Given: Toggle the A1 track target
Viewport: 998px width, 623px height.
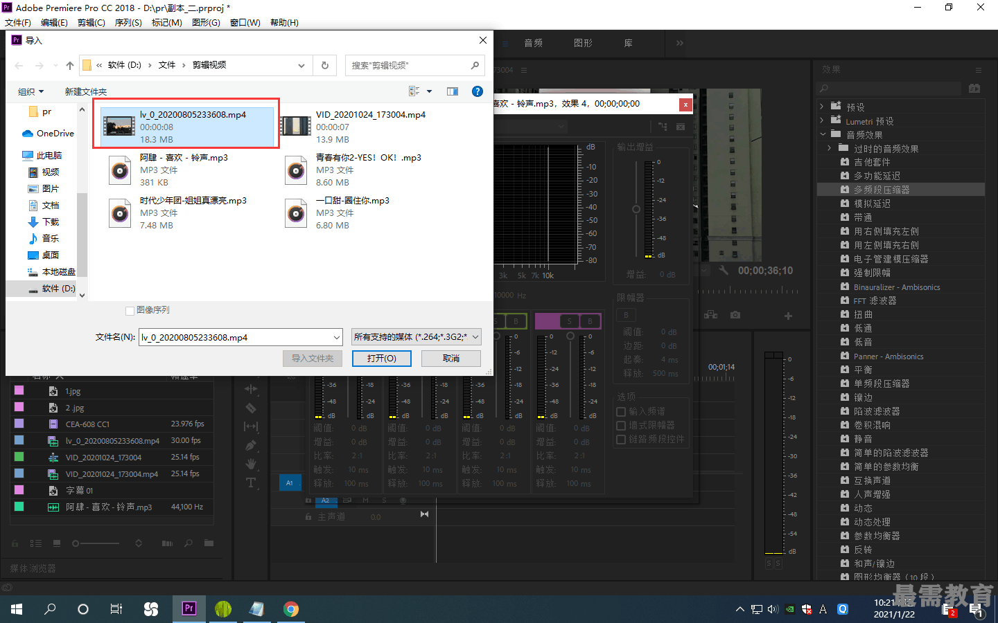Looking at the screenshot, I should click(290, 482).
